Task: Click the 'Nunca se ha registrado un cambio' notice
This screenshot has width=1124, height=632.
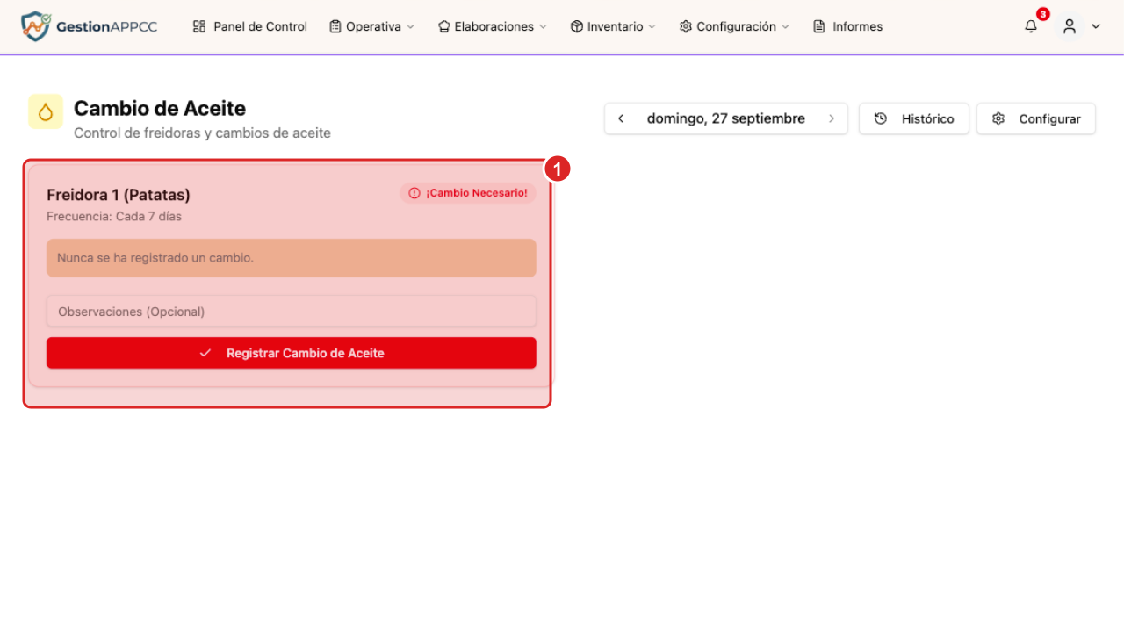Action: pyautogui.click(x=292, y=258)
